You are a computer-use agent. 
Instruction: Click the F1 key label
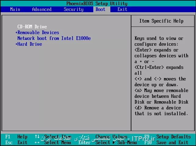[8, 137]
